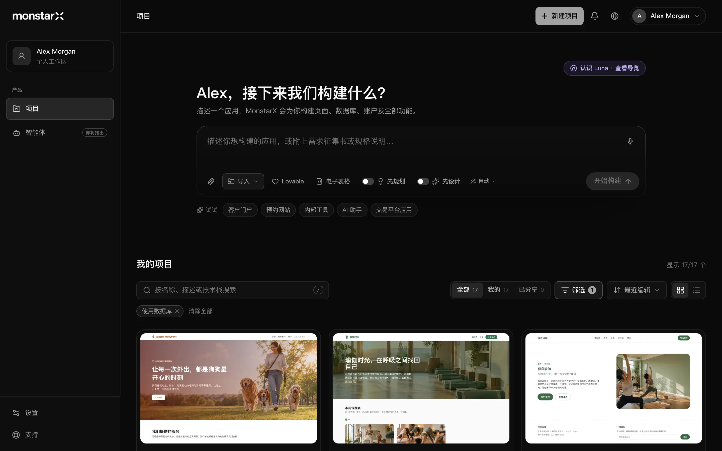
Task: Click the paperclip attachment icon
Action: point(211,181)
